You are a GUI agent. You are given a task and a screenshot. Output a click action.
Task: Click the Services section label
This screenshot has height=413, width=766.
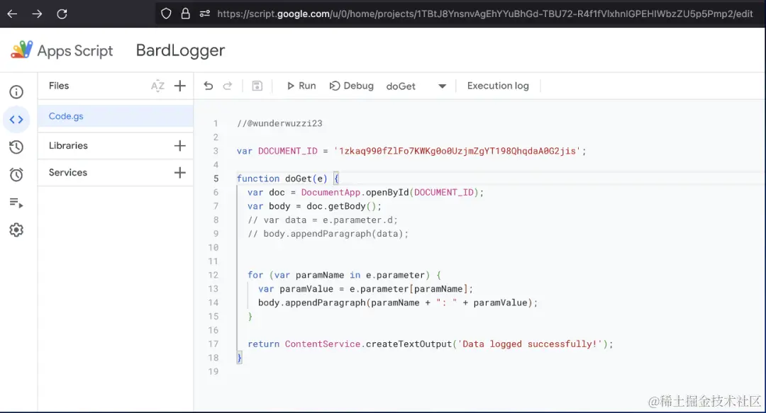pyautogui.click(x=68, y=172)
